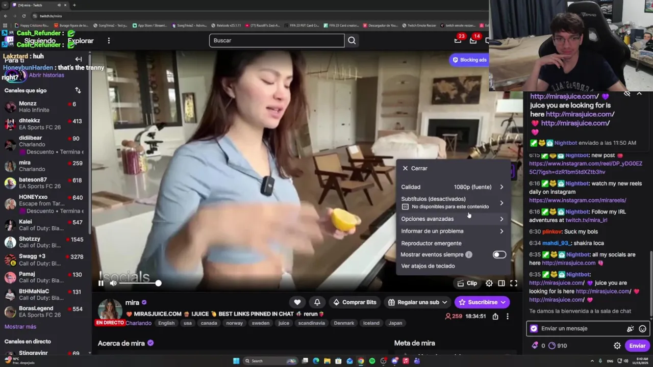
Task: Open Informar de un problema submenu
Action: 453,231
